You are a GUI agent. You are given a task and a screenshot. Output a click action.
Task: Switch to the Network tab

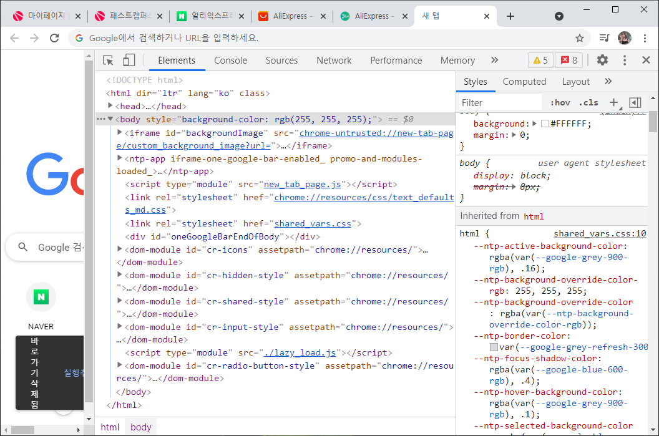[x=334, y=61]
